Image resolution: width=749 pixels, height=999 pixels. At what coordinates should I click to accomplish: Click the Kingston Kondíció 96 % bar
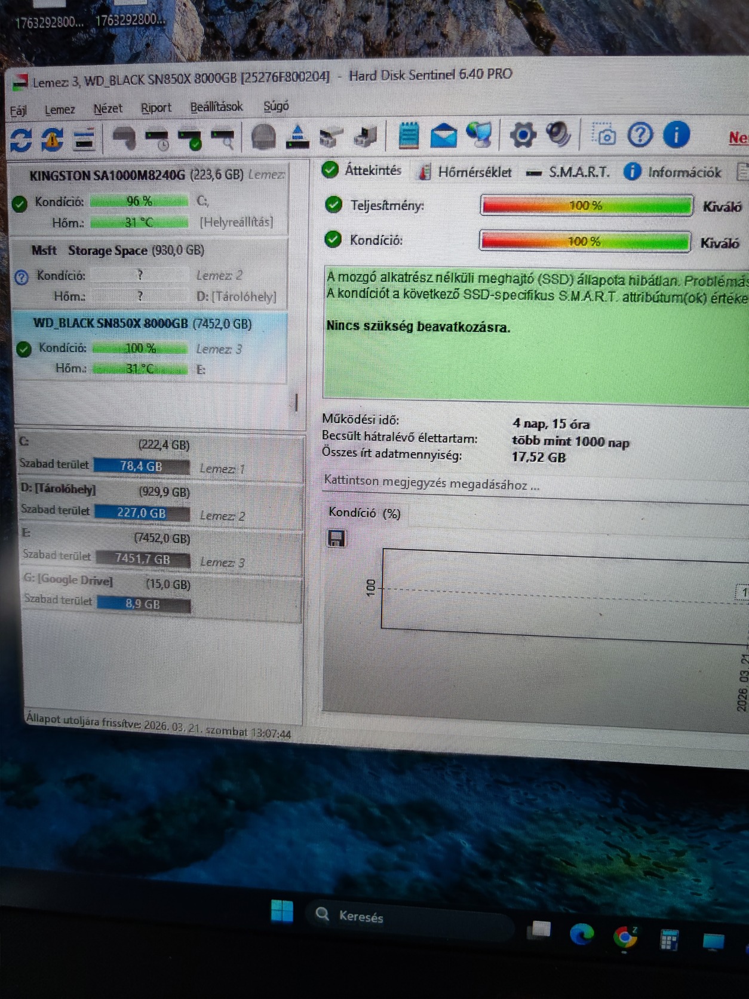coord(139,201)
